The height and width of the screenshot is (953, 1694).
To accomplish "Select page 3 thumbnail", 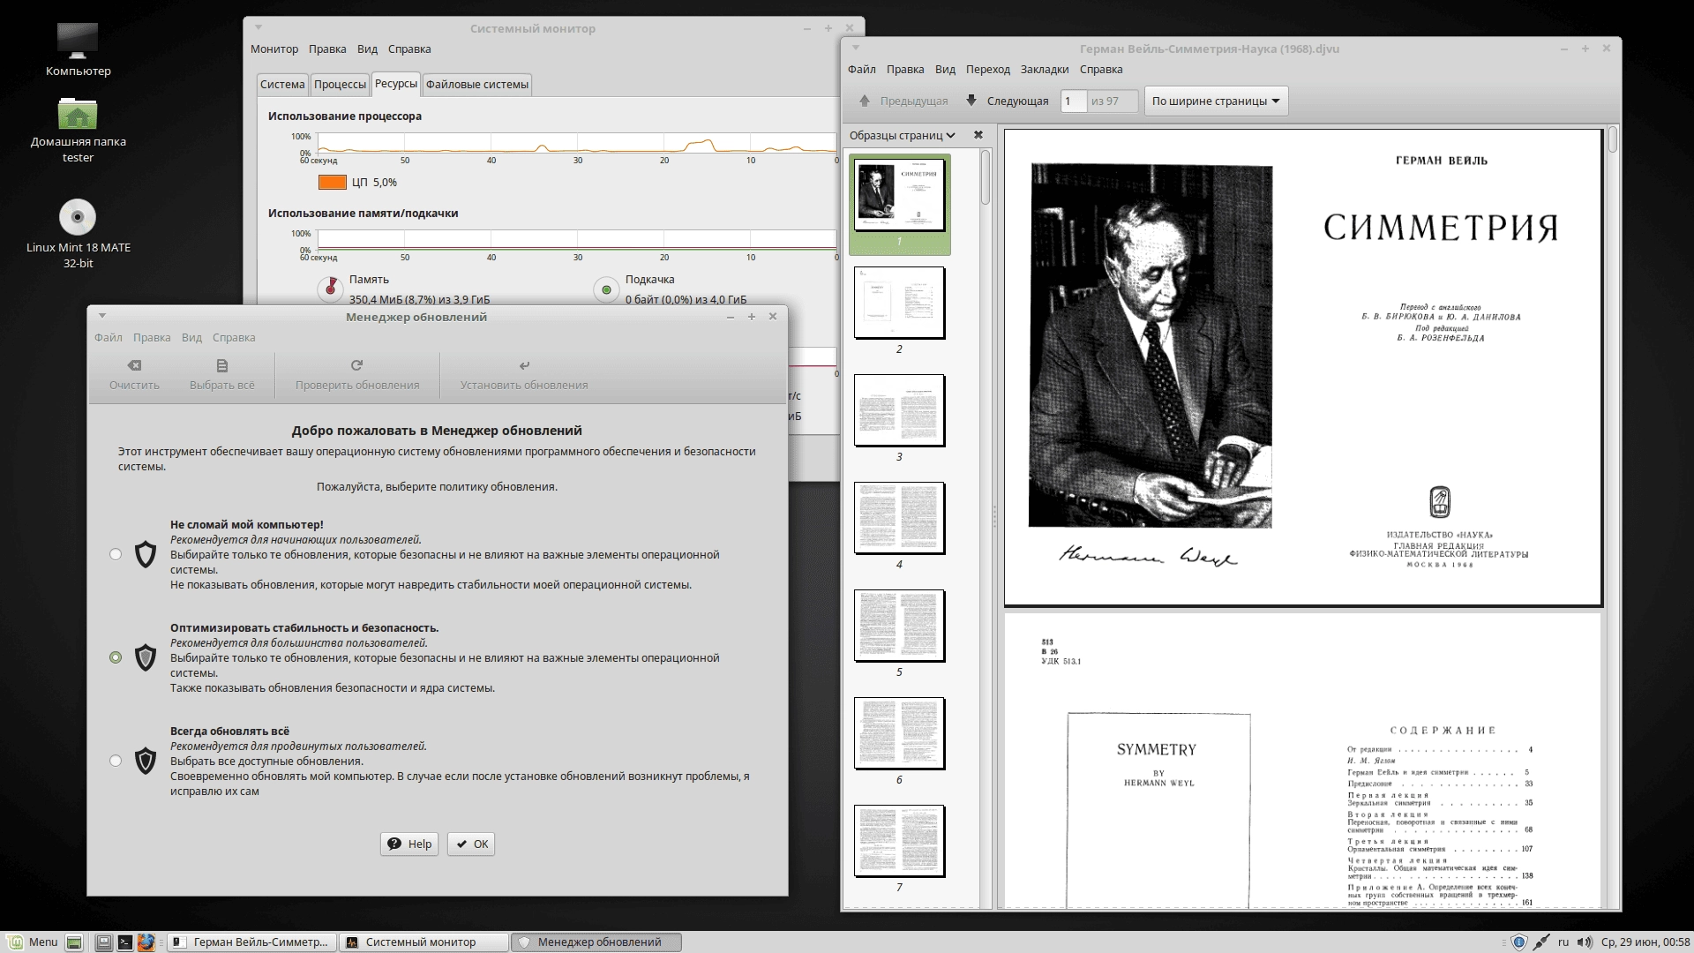I will click(899, 410).
